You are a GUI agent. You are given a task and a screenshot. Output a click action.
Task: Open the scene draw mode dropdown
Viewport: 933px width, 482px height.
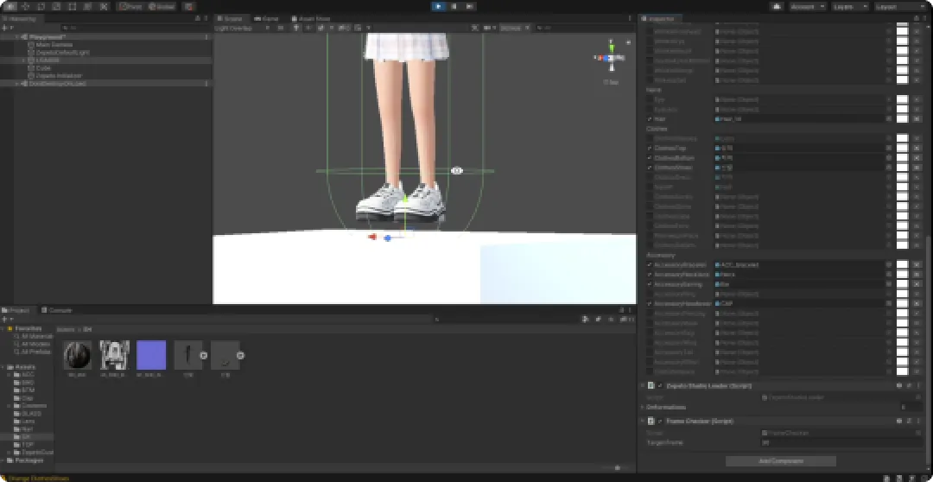pyautogui.click(x=243, y=28)
